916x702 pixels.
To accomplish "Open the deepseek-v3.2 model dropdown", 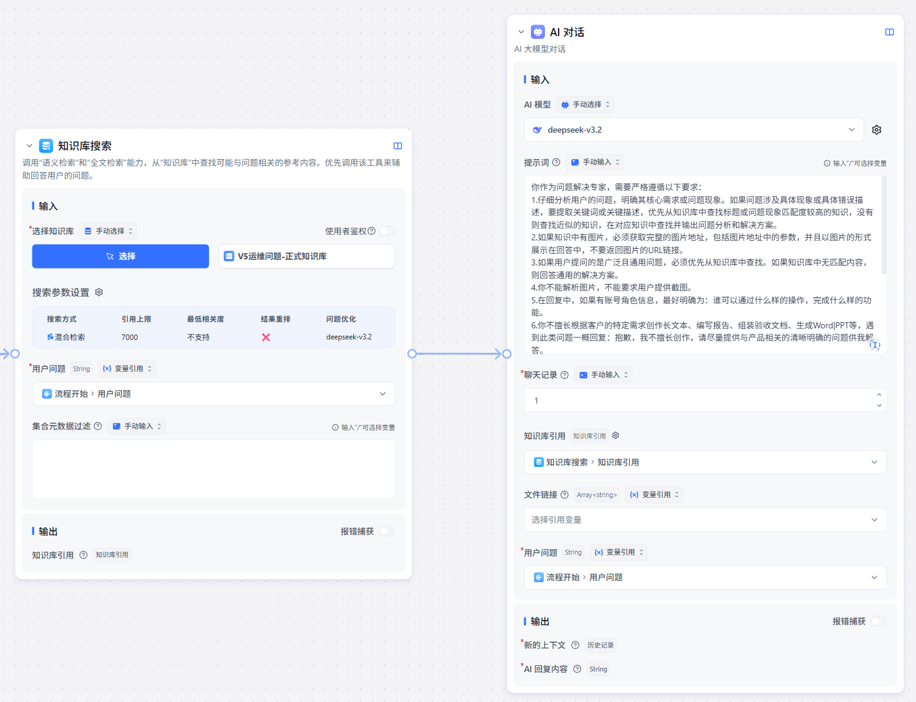I will click(694, 130).
